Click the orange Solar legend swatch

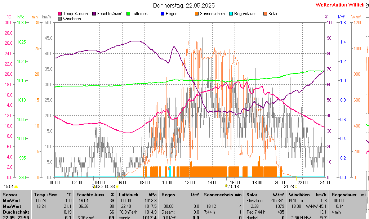tap(265, 14)
